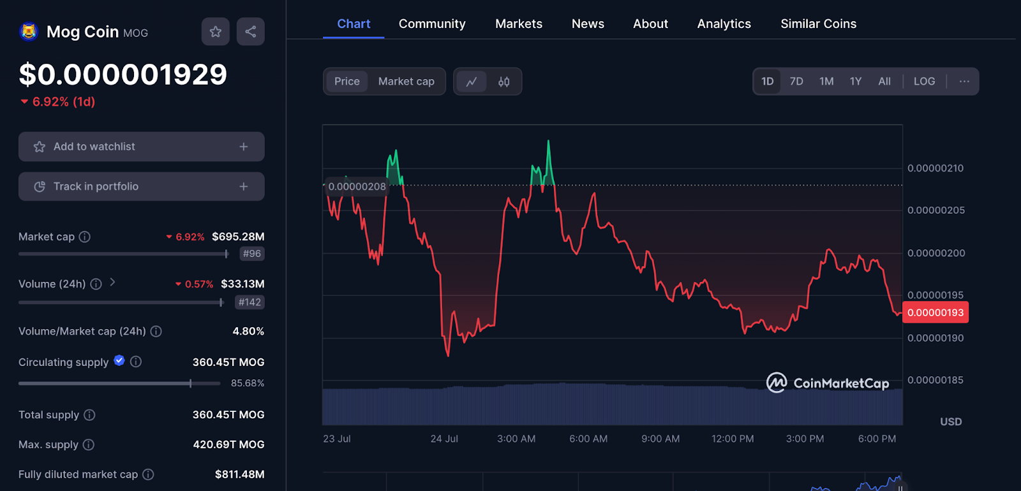Image resolution: width=1021 pixels, height=491 pixels.
Task: Click the USD currency label under price axis
Action: 951,421
